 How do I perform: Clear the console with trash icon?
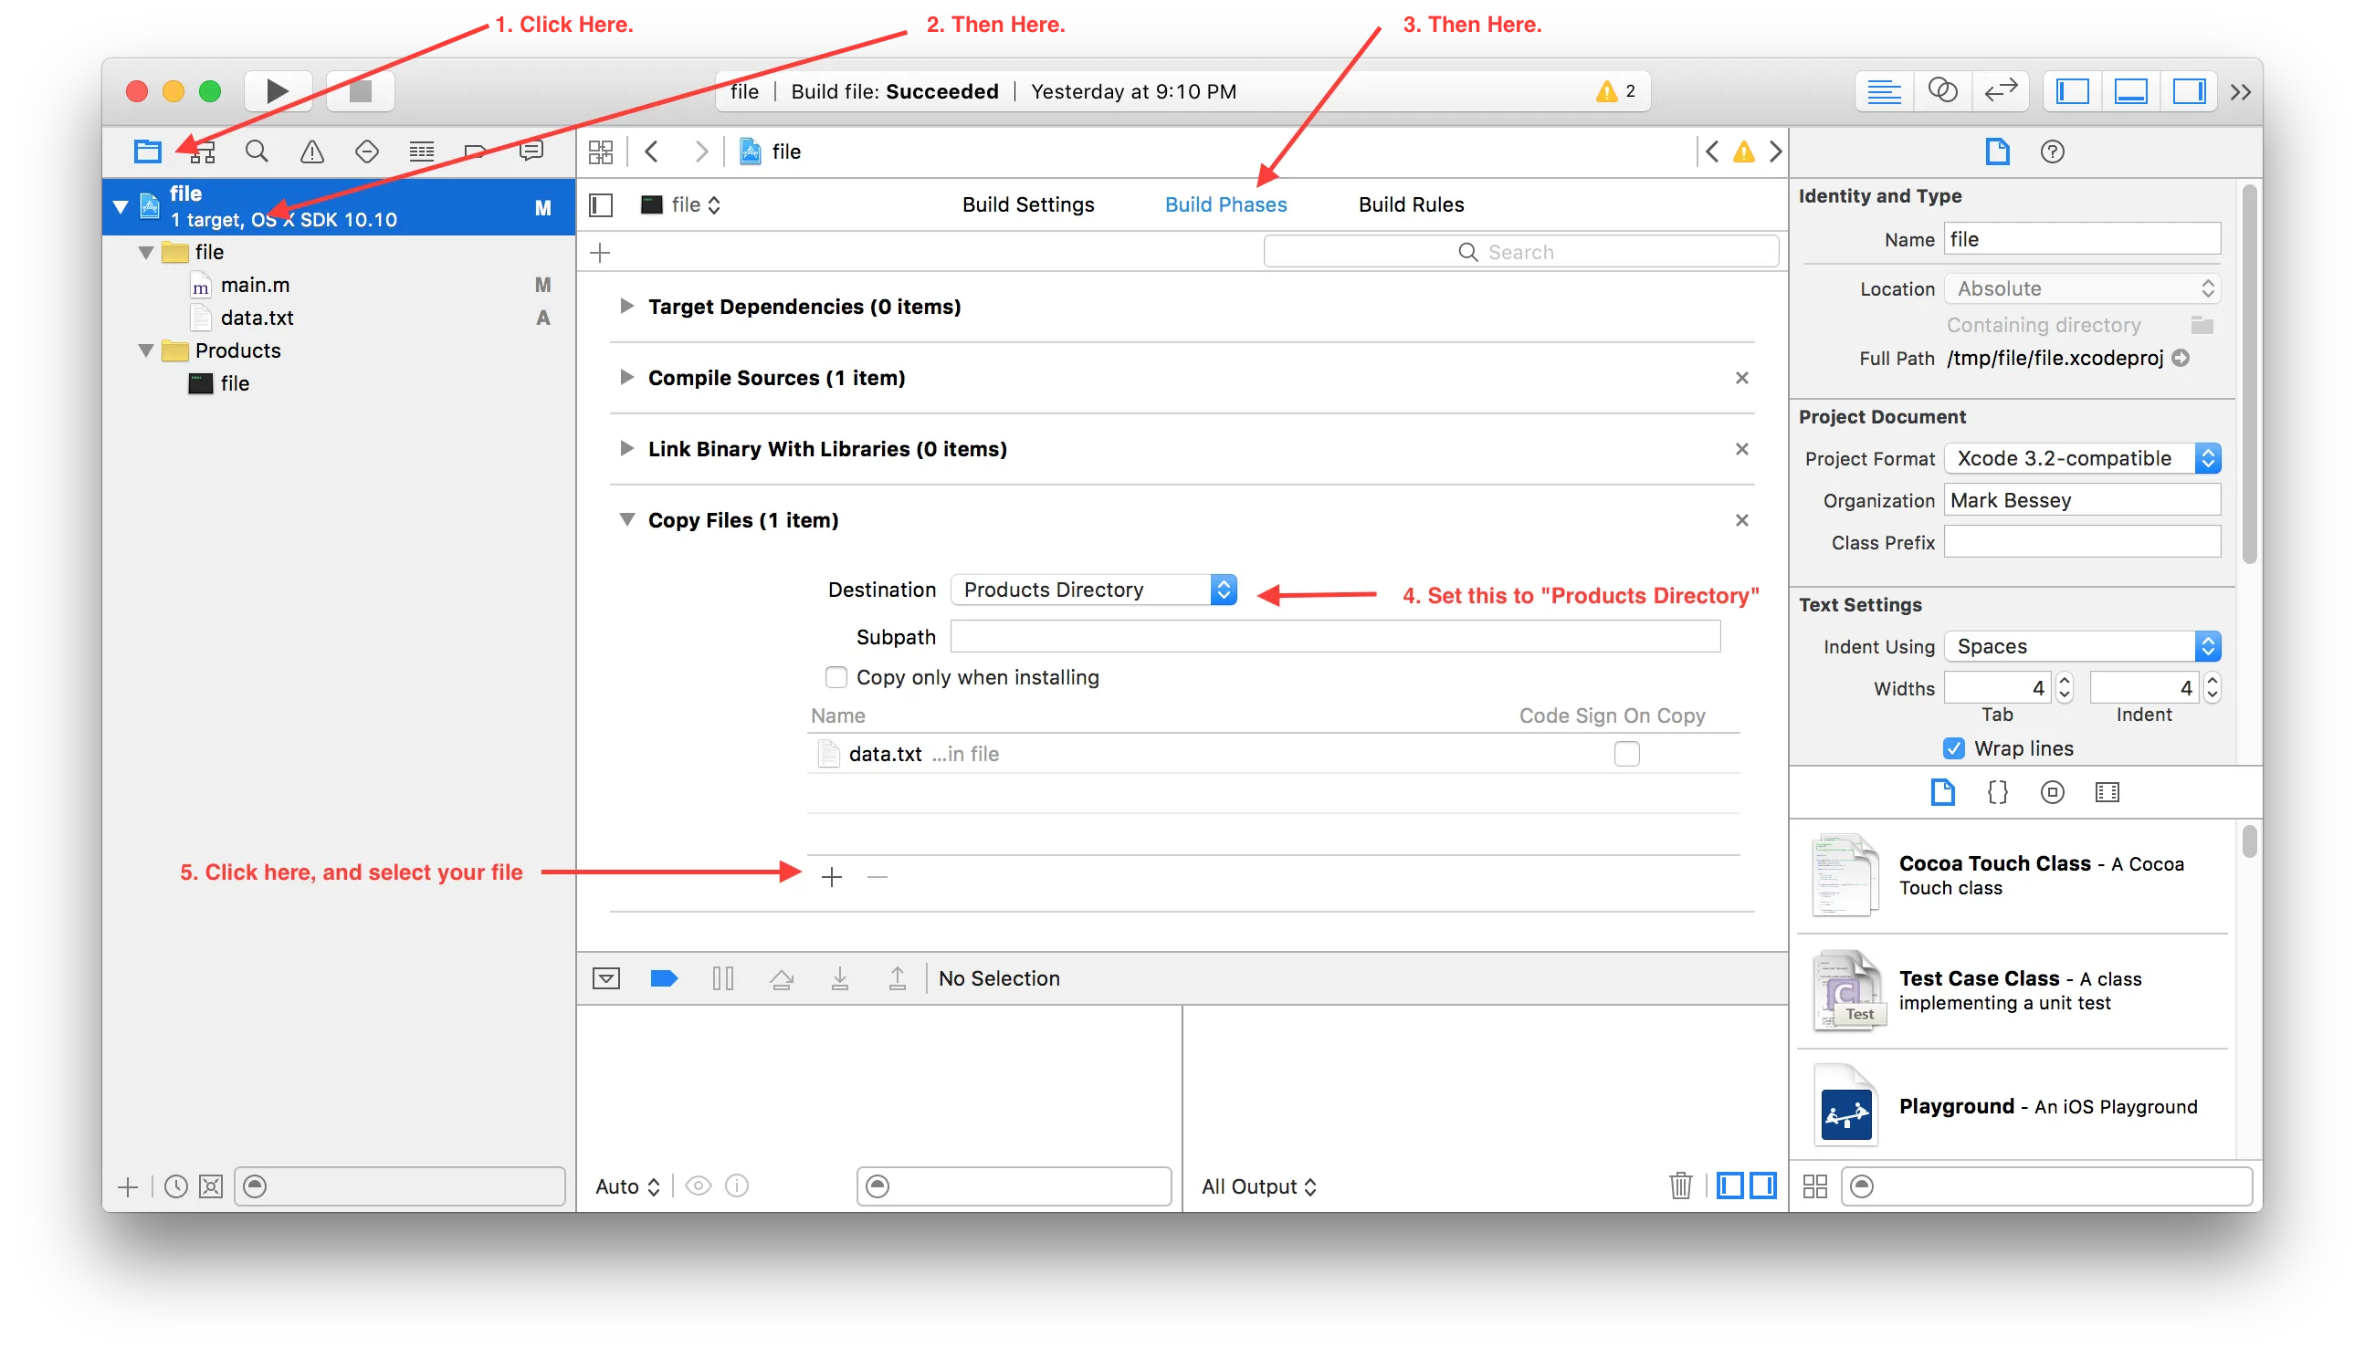(1680, 1186)
